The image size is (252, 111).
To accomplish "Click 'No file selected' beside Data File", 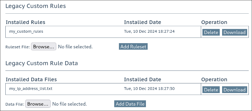I will pyautogui.click(x=69, y=104).
